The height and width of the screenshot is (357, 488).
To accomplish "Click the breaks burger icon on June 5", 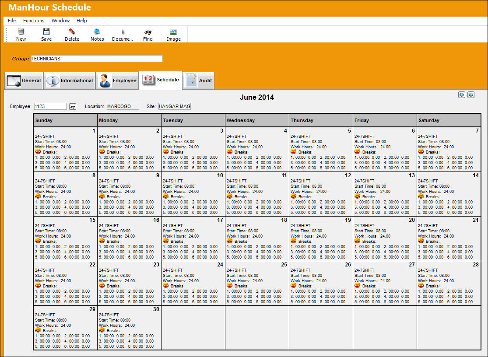I will pyautogui.click(x=294, y=152).
